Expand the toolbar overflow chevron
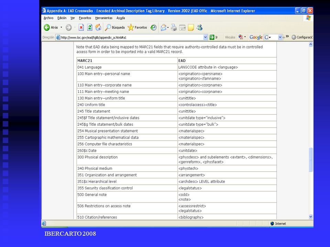This screenshot has height=247, width=330. (x=287, y=37)
